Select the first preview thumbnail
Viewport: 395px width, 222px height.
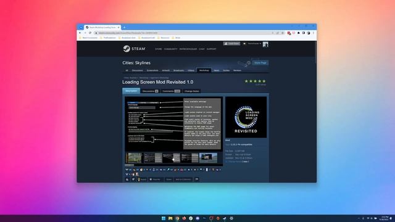[135, 158]
